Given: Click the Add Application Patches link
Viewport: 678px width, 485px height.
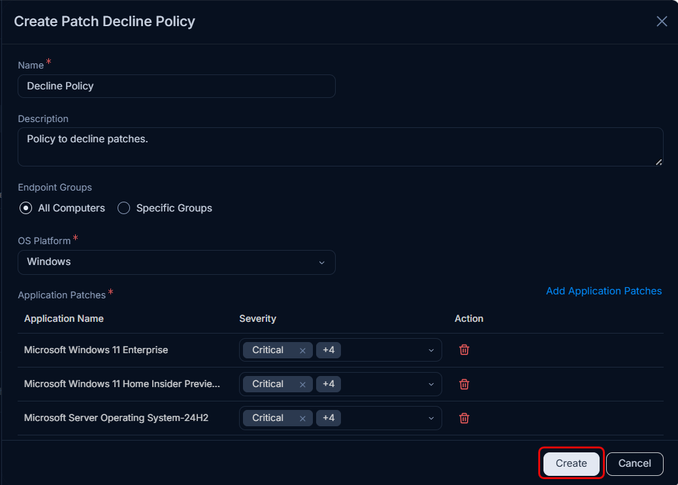Looking at the screenshot, I should (604, 291).
